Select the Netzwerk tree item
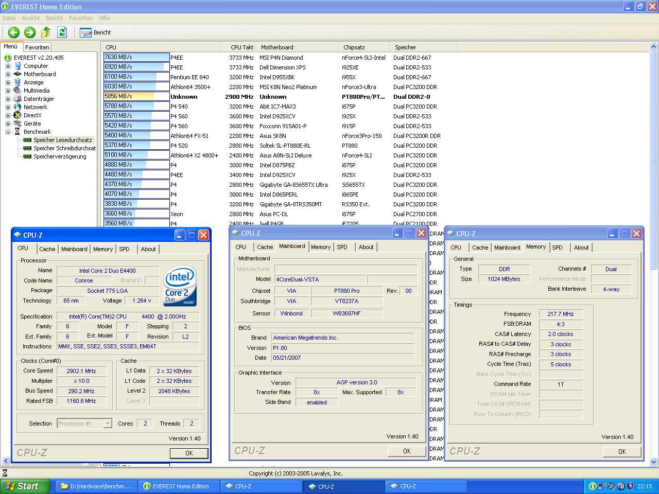Viewport: 659px width, 494px height. (36, 107)
